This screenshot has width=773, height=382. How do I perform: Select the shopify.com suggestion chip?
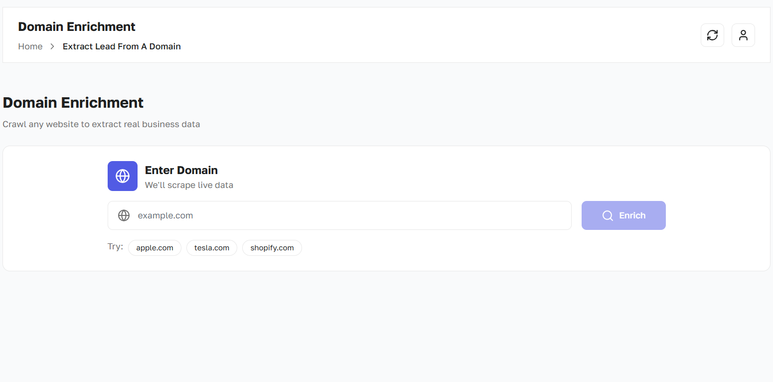tap(272, 248)
